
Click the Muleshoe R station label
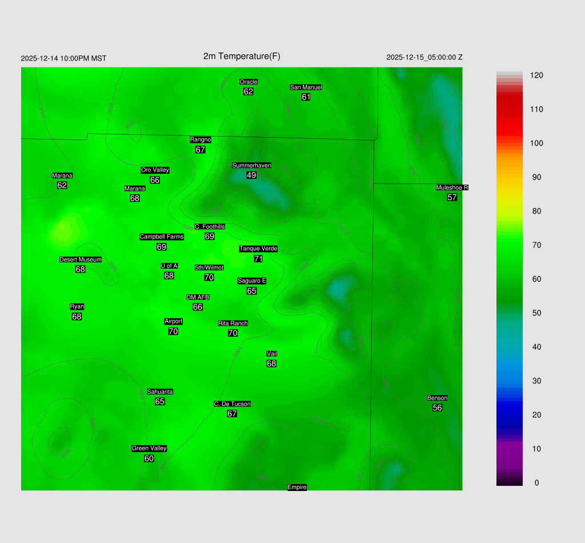tap(452, 187)
